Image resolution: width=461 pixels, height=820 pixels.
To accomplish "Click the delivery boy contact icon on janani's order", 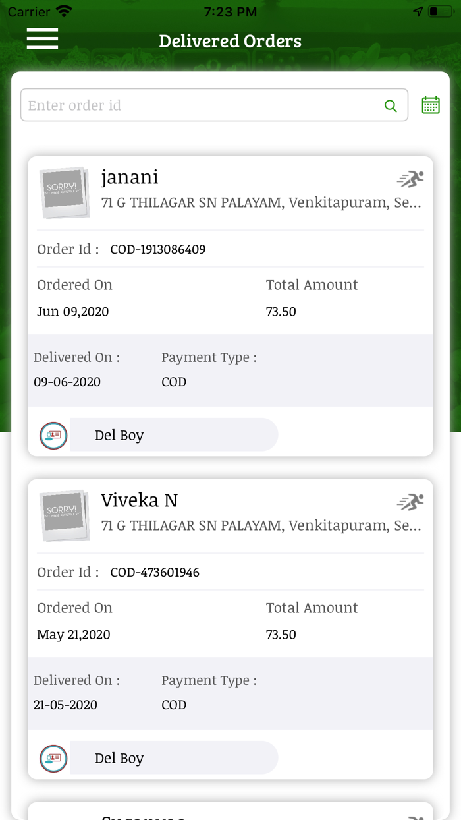I will 53,435.
